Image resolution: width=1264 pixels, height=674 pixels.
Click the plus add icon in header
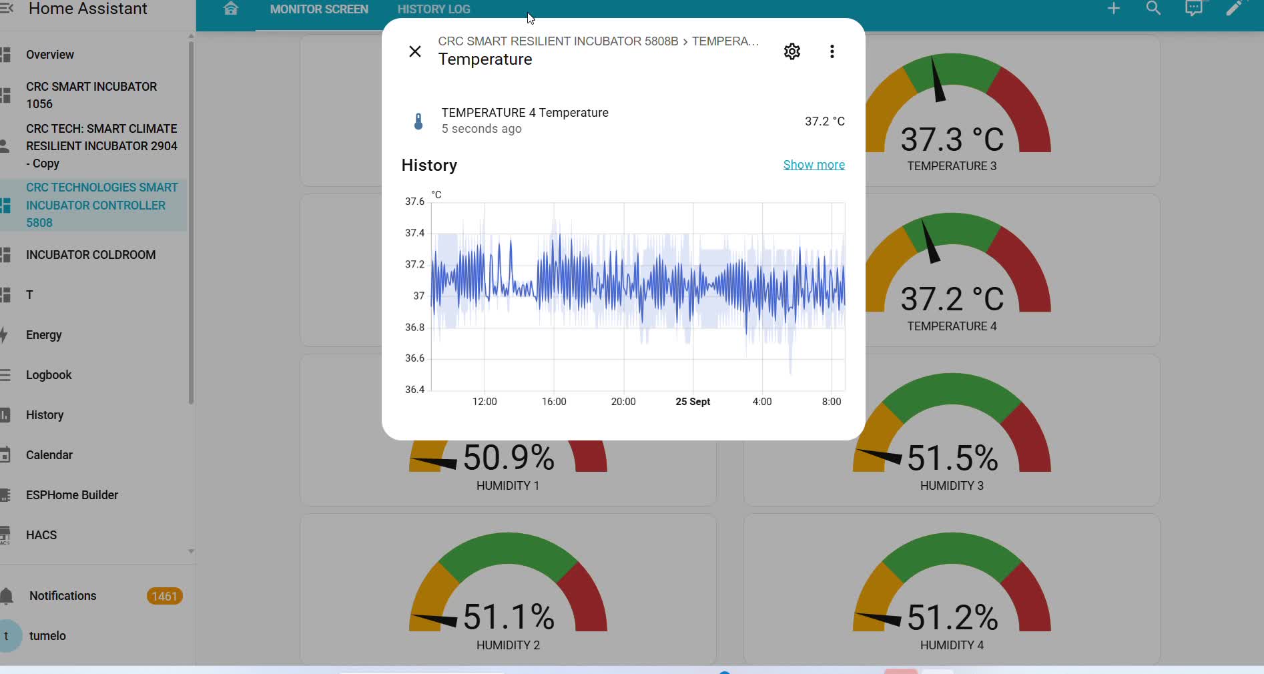point(1113,9)
